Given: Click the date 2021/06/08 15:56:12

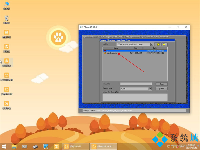Looking at the screenshot, I should 155,53.
